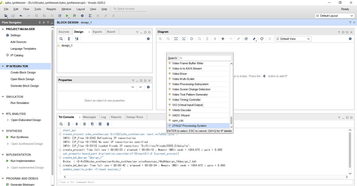Collapse the SYNTHESIS section
The height and width of the screenshot is (186, 357).
click(3, 131)
